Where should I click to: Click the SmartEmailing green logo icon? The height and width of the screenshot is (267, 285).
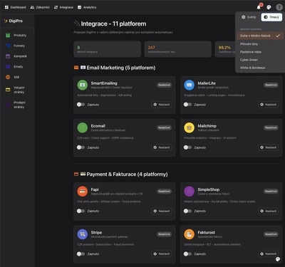[83, 85]
